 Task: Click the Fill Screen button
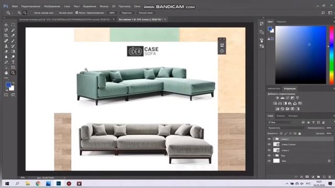click(x=146, y=13)
